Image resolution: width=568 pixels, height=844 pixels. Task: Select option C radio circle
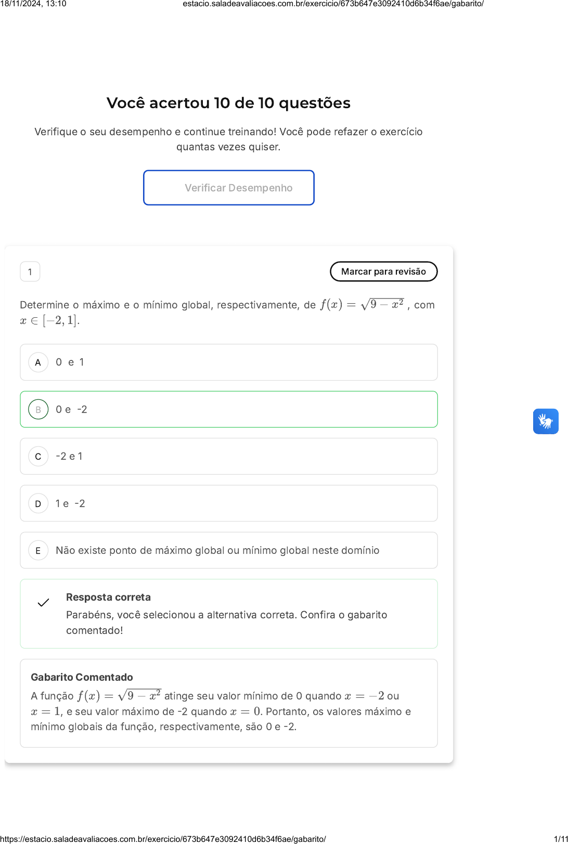click(38, 457)
